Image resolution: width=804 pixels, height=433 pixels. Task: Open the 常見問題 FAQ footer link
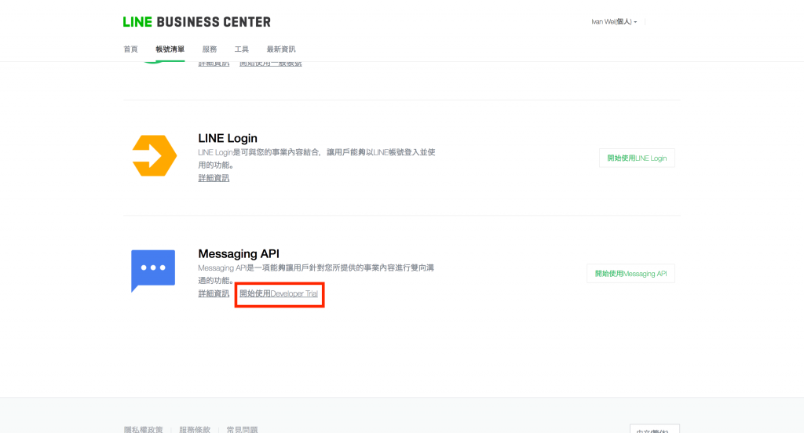click(x=242, y=429)
